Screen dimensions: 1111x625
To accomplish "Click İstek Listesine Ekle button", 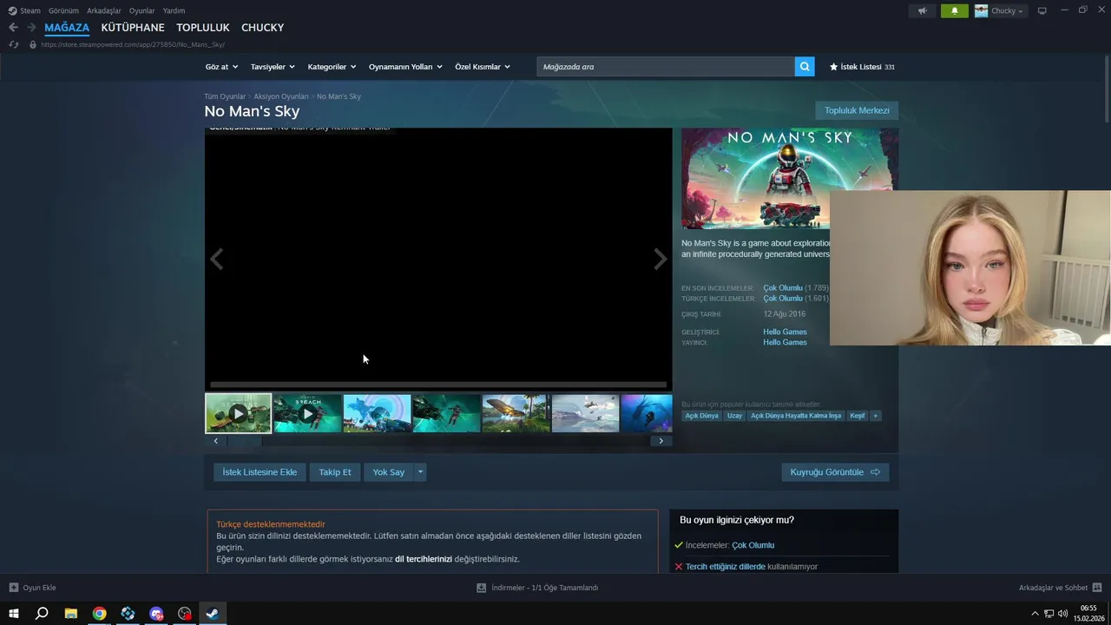I will point(260,472).
